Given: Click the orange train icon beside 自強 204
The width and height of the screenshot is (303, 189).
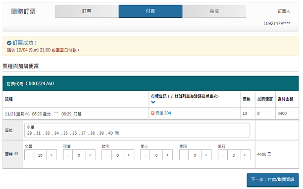Looking at the screenshot, I should [x=153, y=113].
